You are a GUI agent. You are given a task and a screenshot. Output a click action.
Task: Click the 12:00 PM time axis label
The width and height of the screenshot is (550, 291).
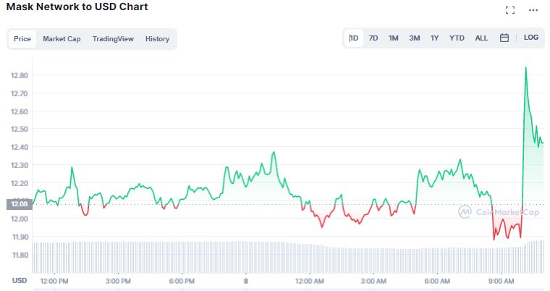click(54, 281)
